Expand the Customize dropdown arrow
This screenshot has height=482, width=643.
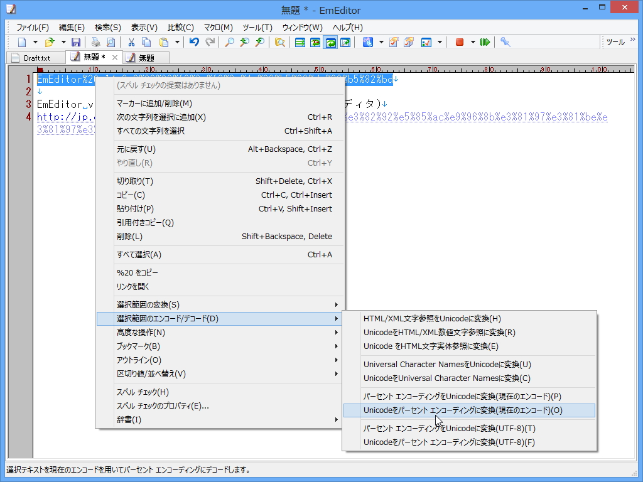(x=440, y=42)
